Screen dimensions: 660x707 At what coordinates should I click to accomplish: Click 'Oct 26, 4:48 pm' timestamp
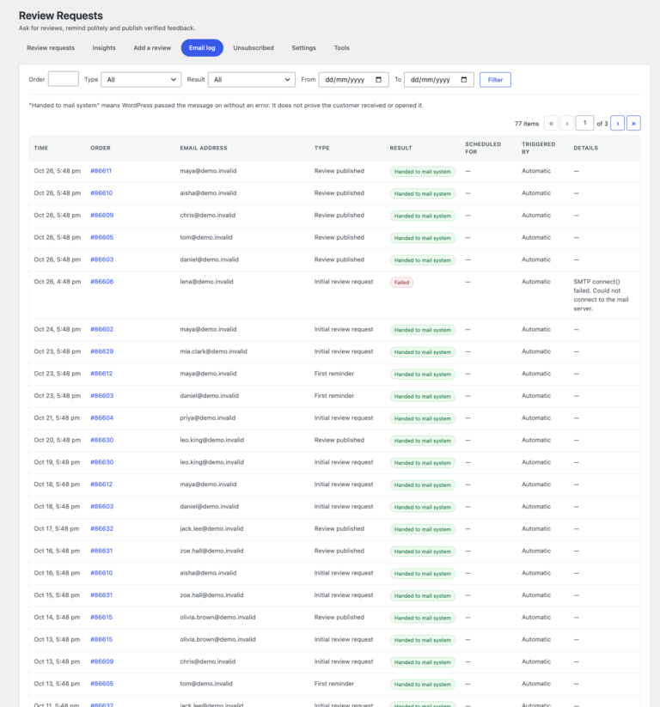[x=58, y=282]
